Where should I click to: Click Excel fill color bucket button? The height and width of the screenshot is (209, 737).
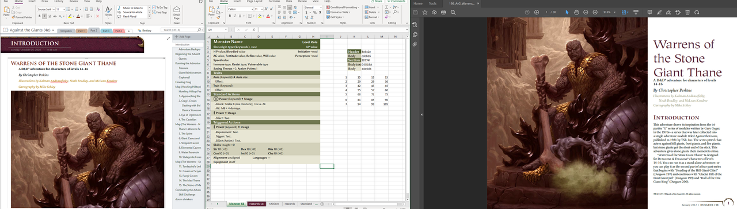point(260,16)
